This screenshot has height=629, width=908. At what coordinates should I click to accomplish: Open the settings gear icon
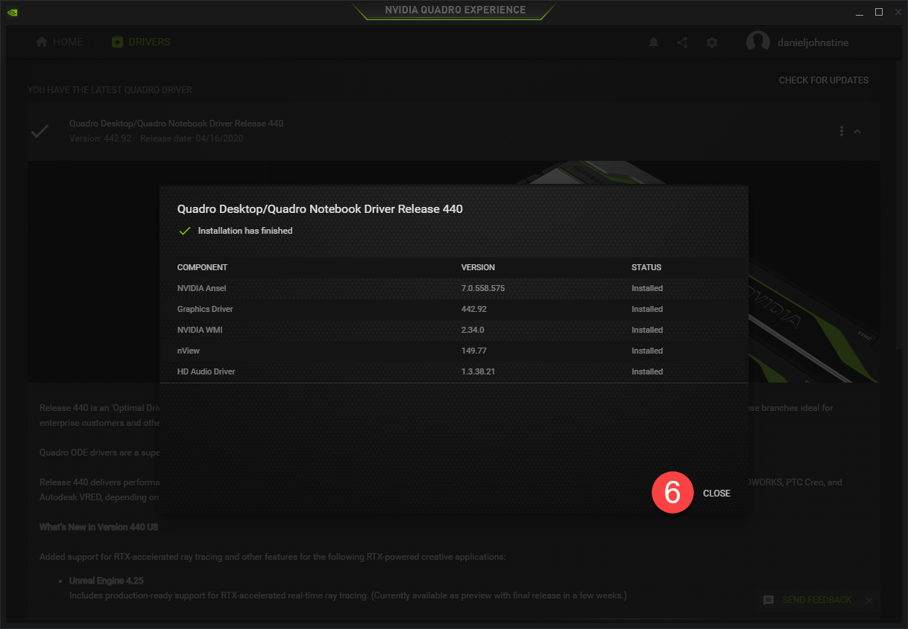[712, 42]
